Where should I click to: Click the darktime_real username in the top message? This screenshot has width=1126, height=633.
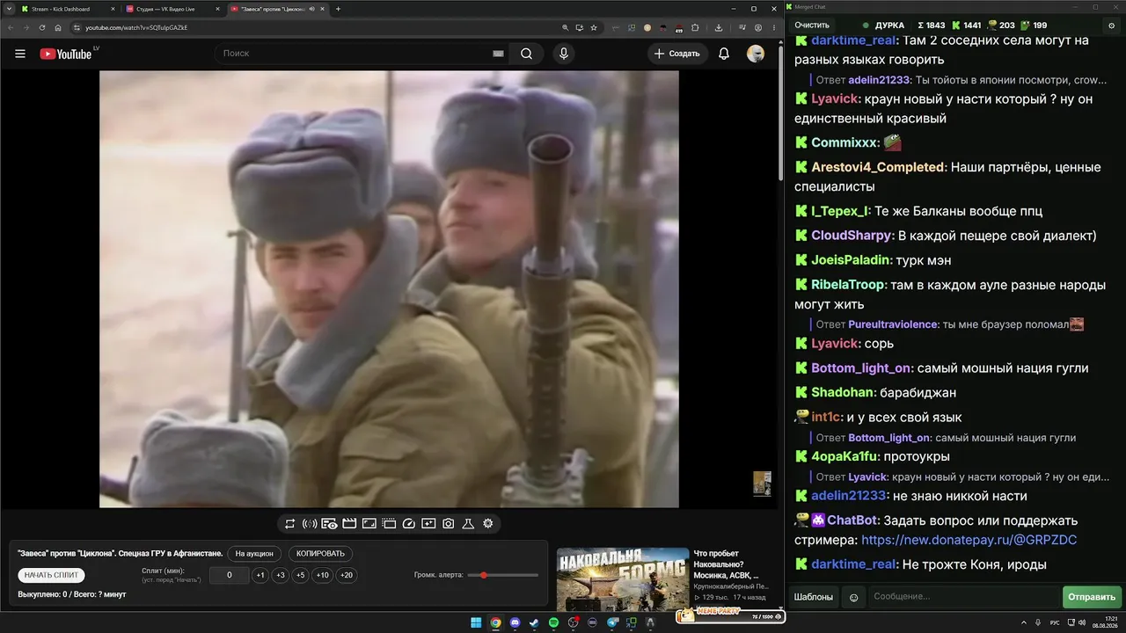852,40
